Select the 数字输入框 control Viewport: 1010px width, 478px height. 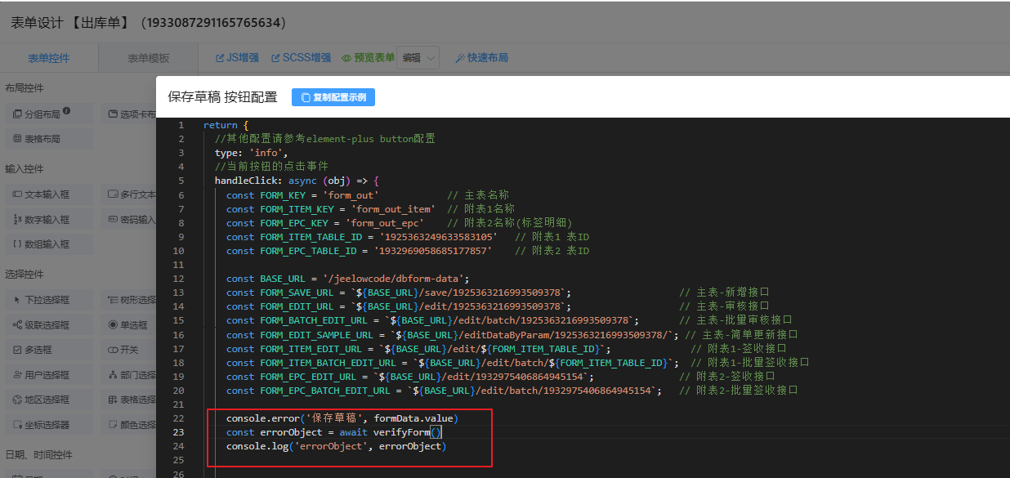[48, 219]
